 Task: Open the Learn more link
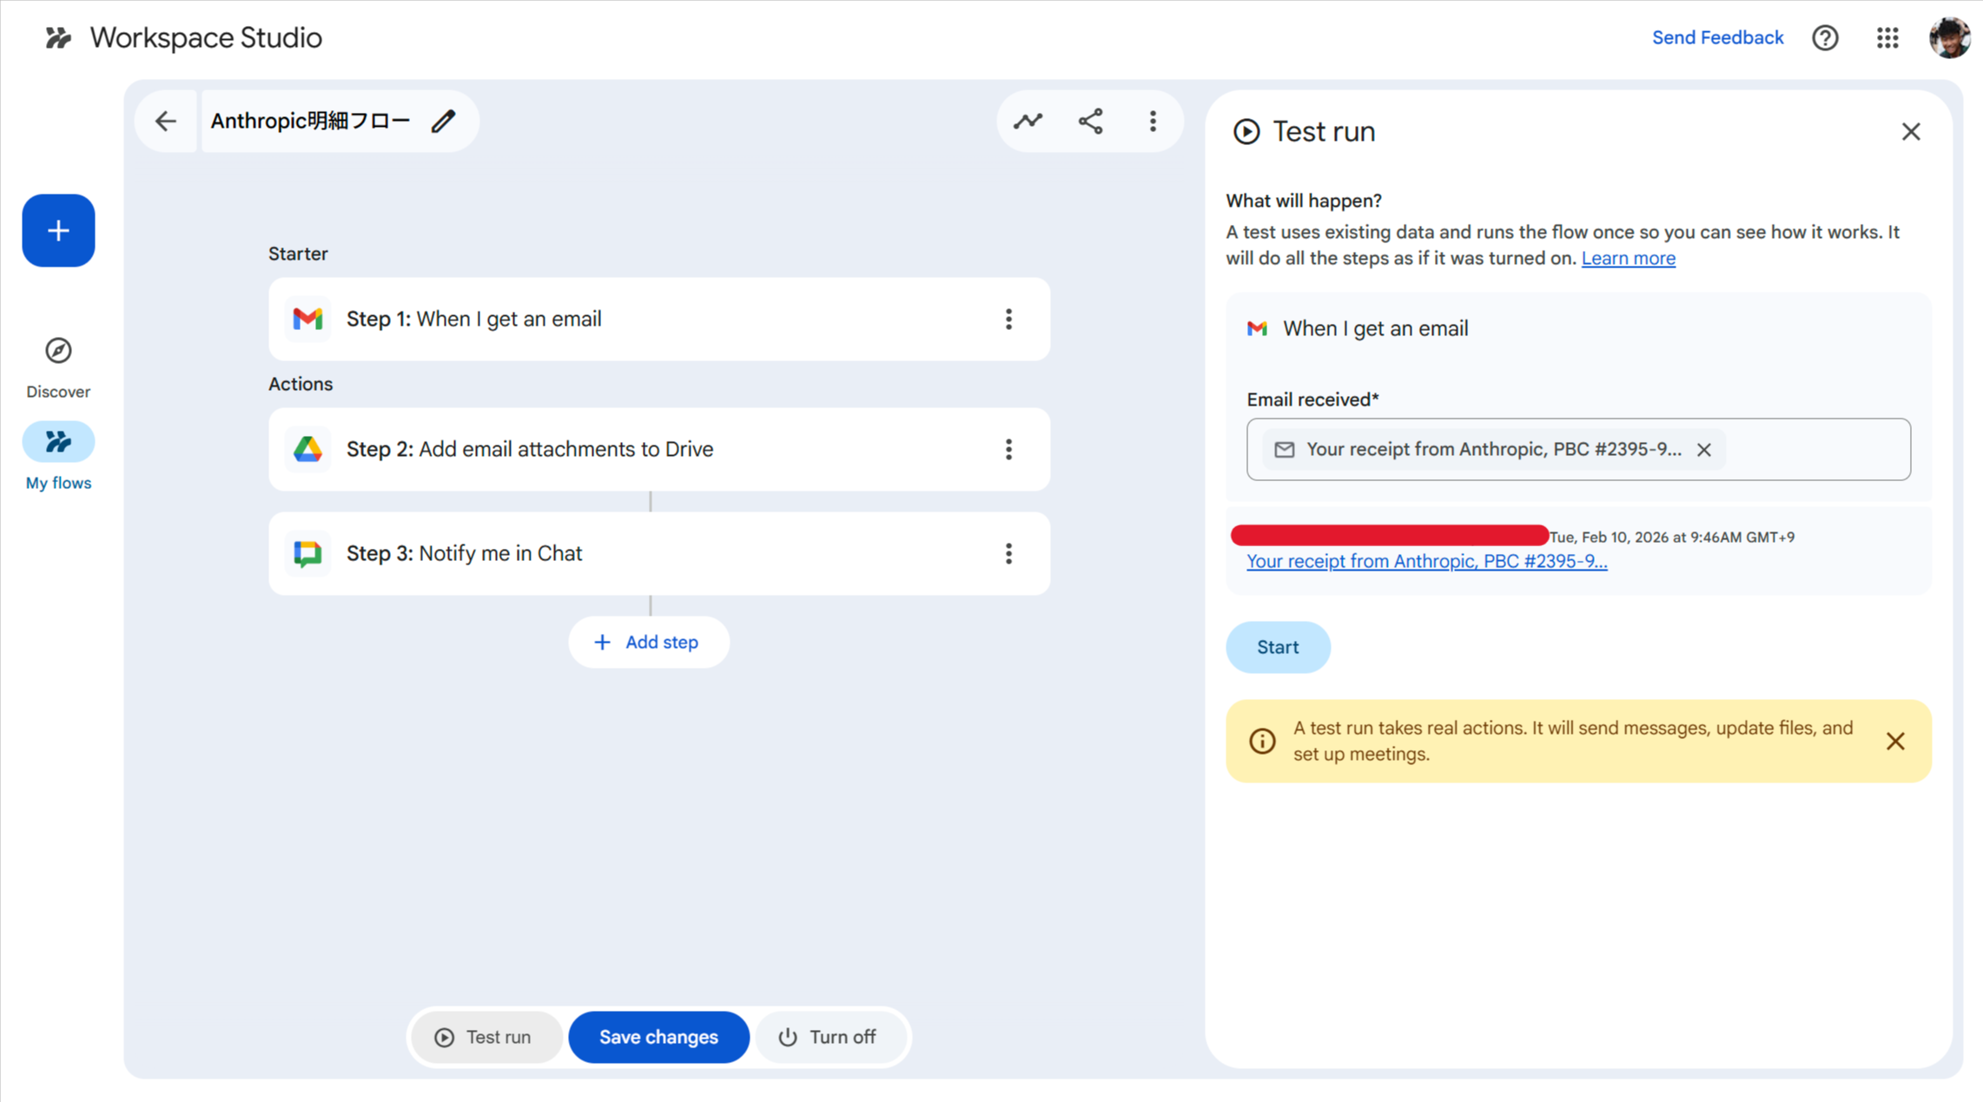1628,258
